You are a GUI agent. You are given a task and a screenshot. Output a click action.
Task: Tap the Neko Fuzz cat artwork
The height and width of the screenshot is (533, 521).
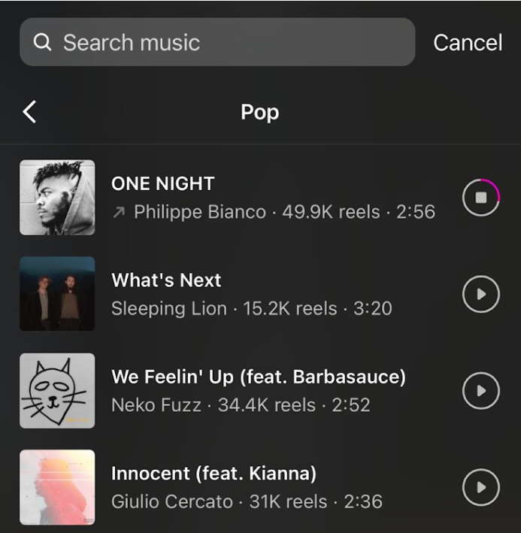tap(57, 391)
